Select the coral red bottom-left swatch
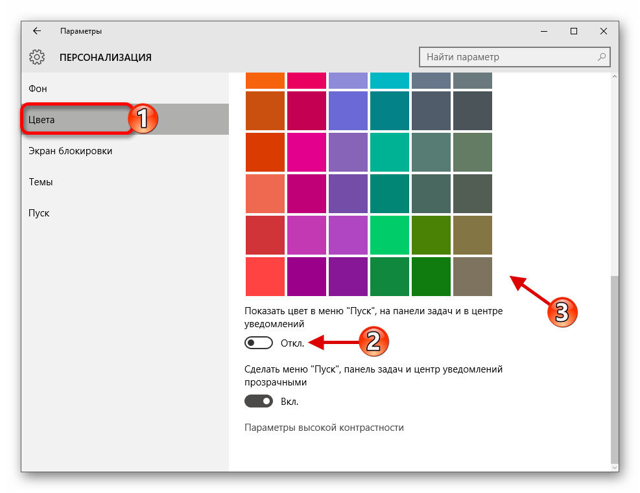The image size is (640, 493). (265, 276)
